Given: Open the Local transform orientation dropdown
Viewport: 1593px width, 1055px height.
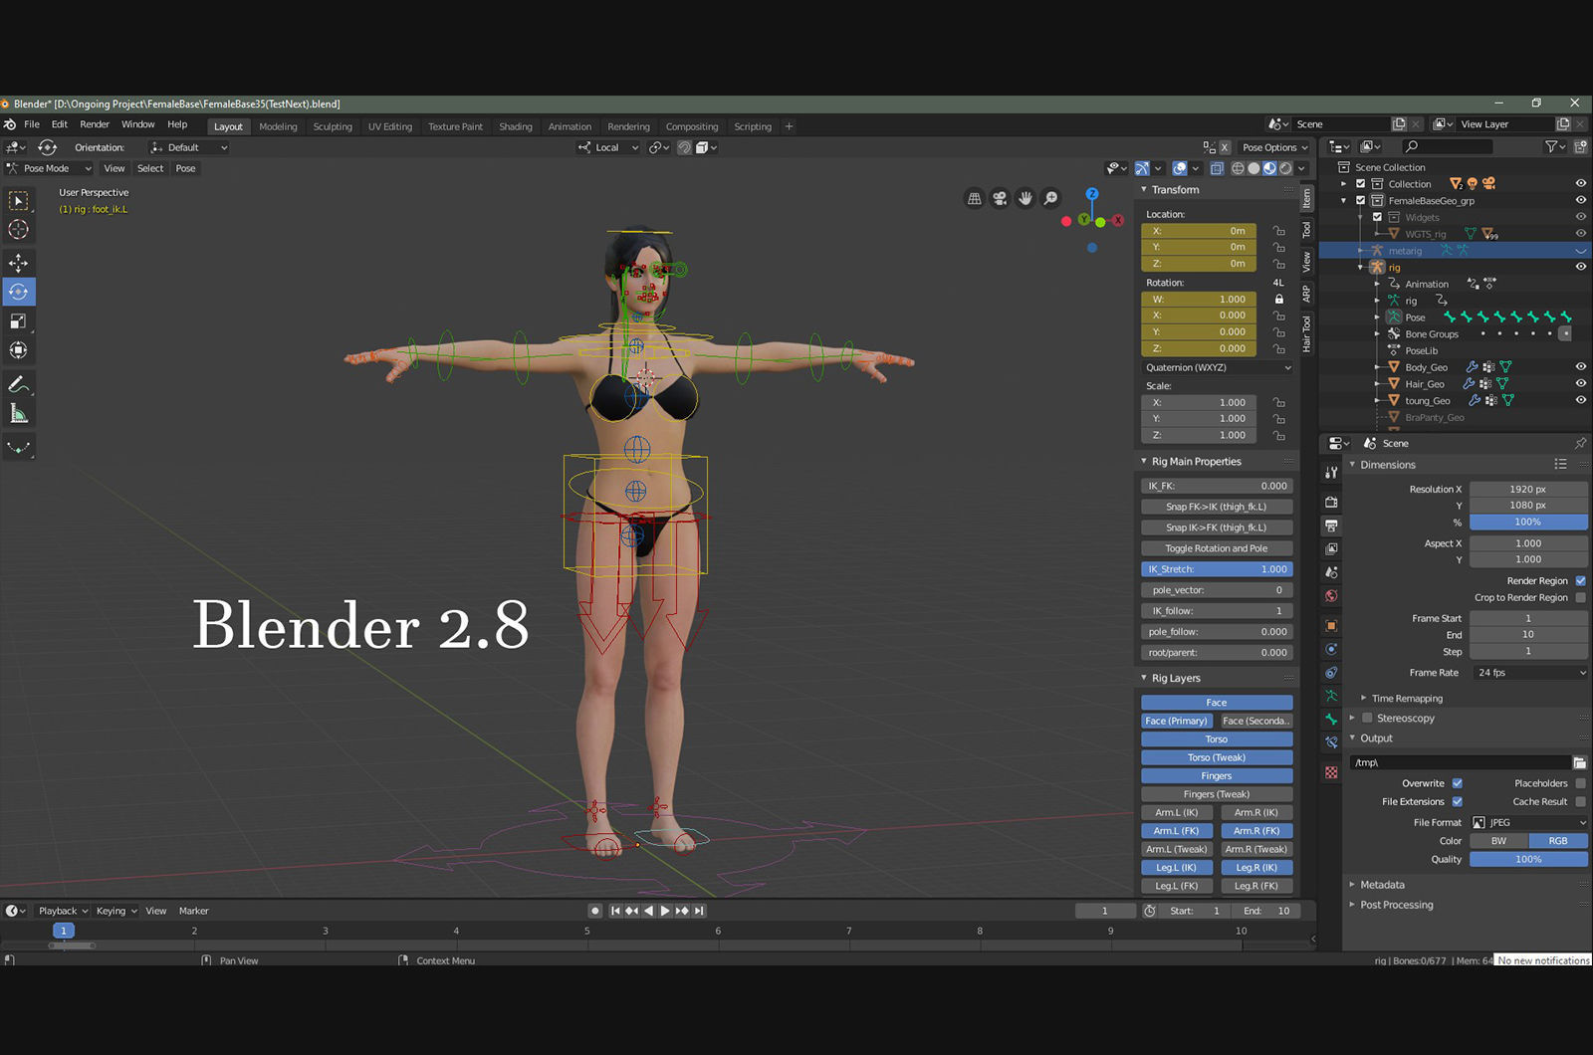Looking at the screenshot, I should click(608, 147).
